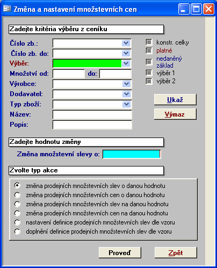Viewport: 217px width, 268px height.
Task: Select 'nastavení definice prodejních množstevních slev dle vzoru'
Action: 17,222
